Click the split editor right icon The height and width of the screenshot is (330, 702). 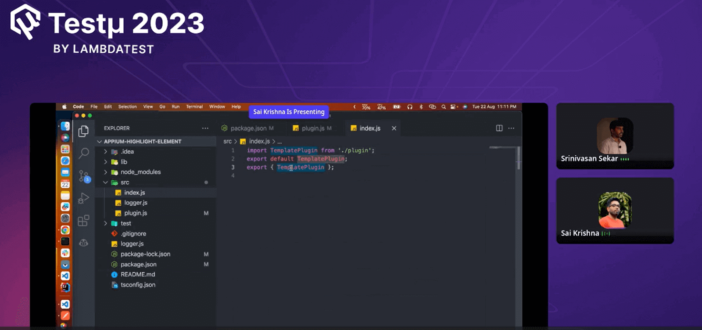[x=499, y=128]
